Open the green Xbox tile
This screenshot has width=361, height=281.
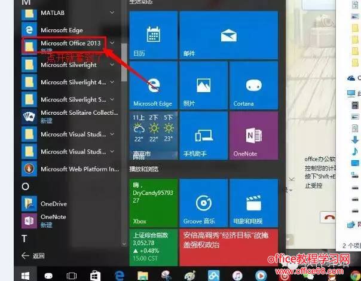(154, 203)
